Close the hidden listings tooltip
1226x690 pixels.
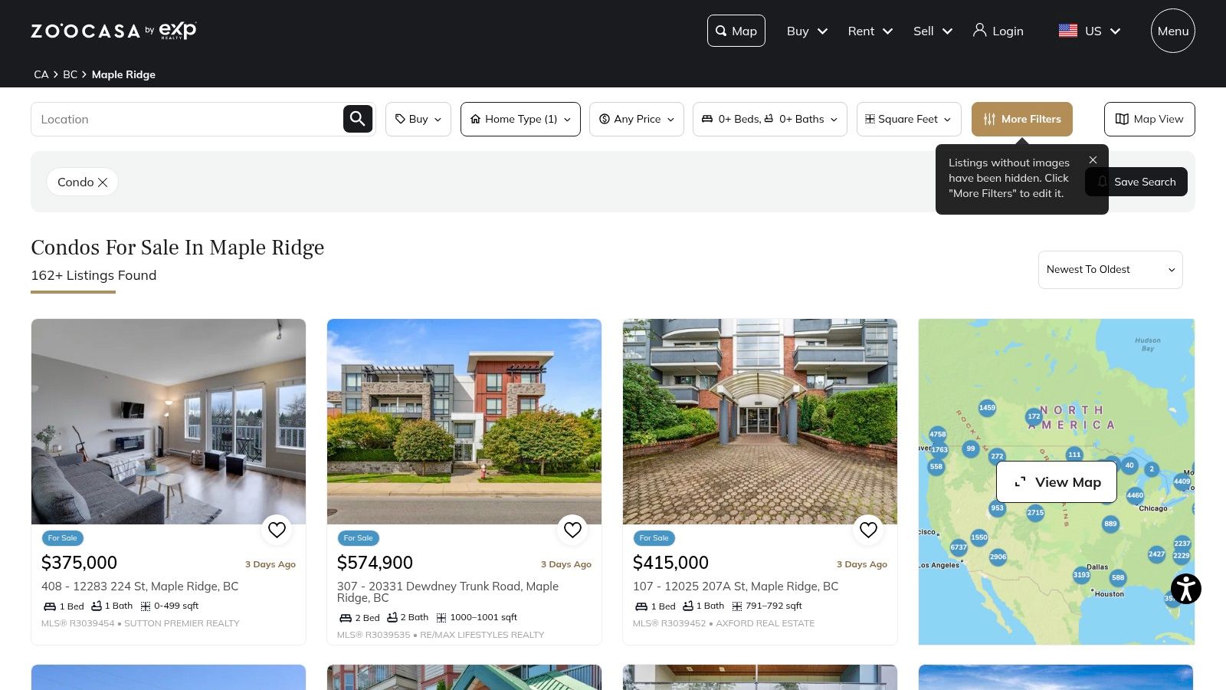1093,159
